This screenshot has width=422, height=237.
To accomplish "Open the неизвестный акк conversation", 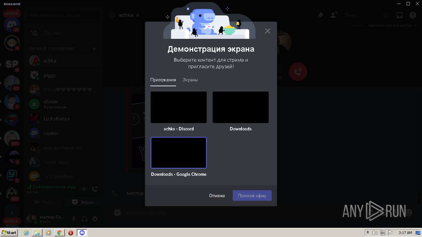I will [x=63, y=147].
